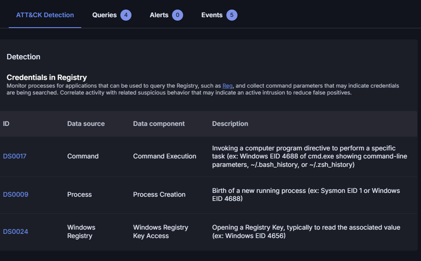Select the Alerts tab
Viewport: 421px width, 261px height.
click(x=159, y=15)
